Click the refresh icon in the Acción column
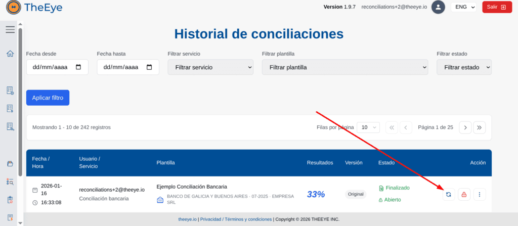The image size is (518, 226). [x=448, y=194]
